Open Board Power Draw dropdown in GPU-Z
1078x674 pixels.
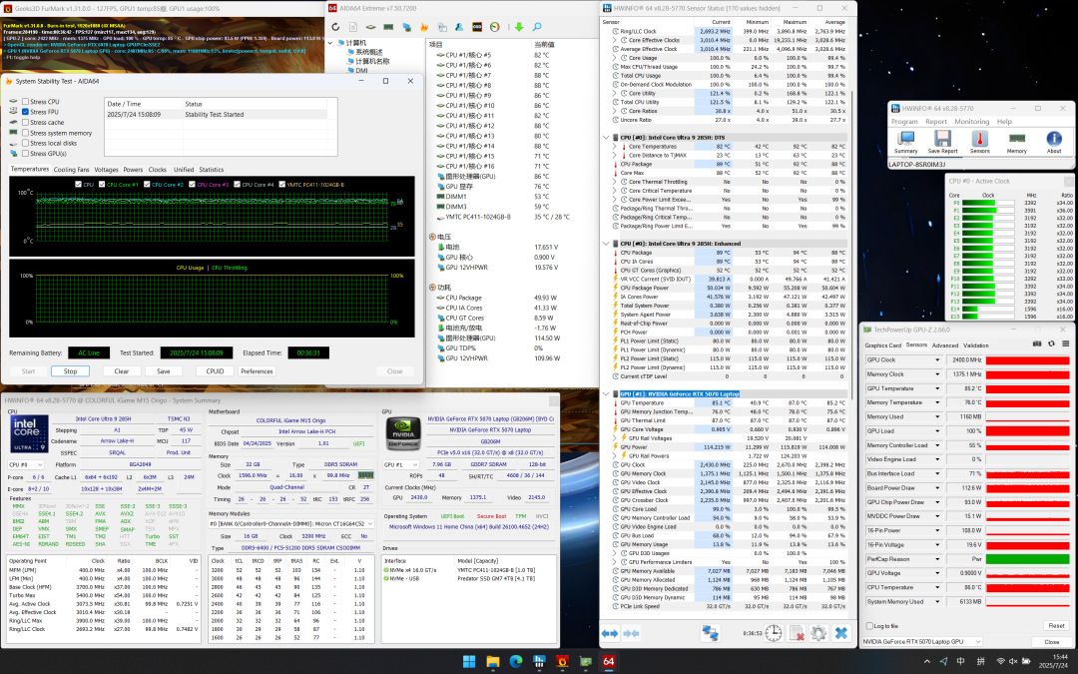(x=936, y=487)
